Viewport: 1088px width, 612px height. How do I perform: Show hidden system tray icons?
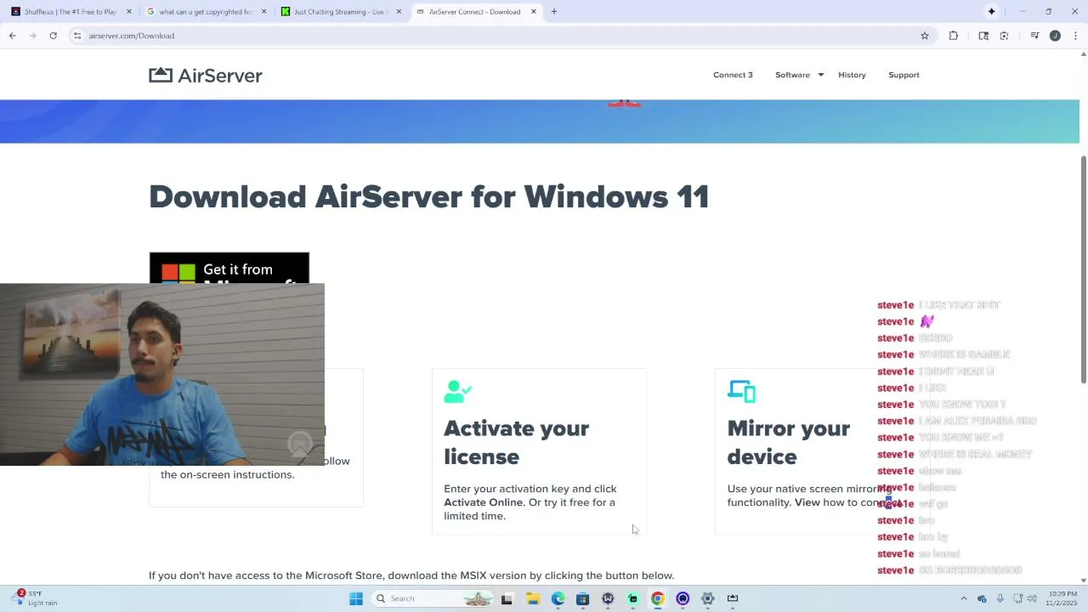(963, 598)
